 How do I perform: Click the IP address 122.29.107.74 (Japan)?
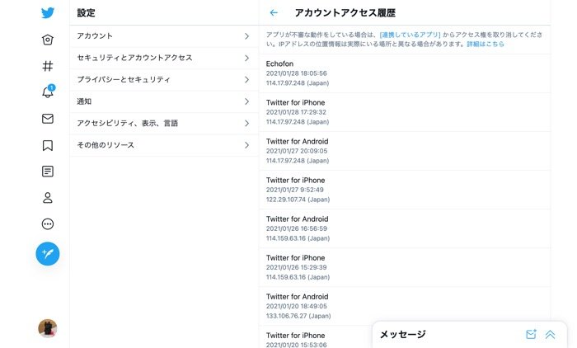tap(298, 200)
